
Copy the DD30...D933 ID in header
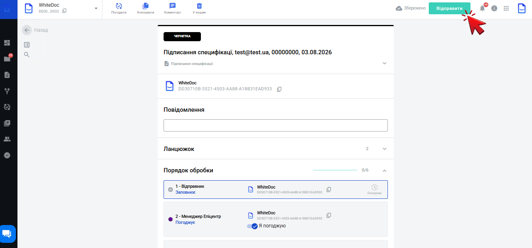(x=64, y=11)
